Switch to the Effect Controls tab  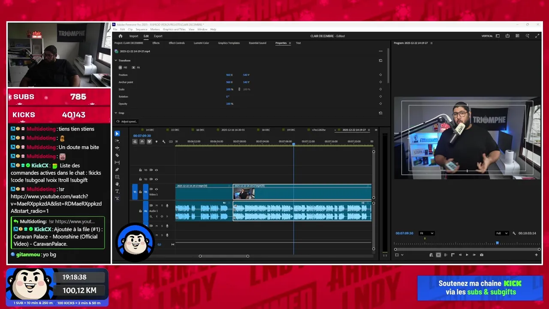pyautogui.click(x=177, y=43)
